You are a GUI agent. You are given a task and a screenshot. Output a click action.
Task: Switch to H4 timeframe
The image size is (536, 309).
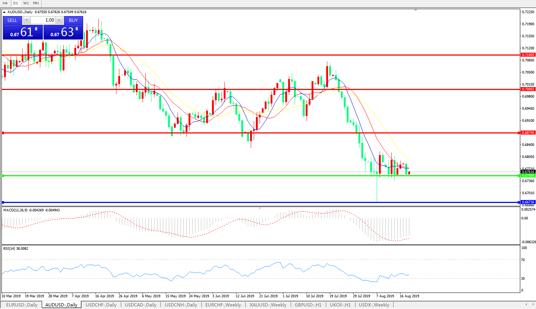point(5,3)
